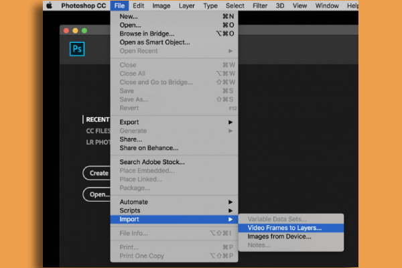The height and width of the screenshot is (268, 402).
Task: Click the Ps logo icon
Action: (77, 49)
